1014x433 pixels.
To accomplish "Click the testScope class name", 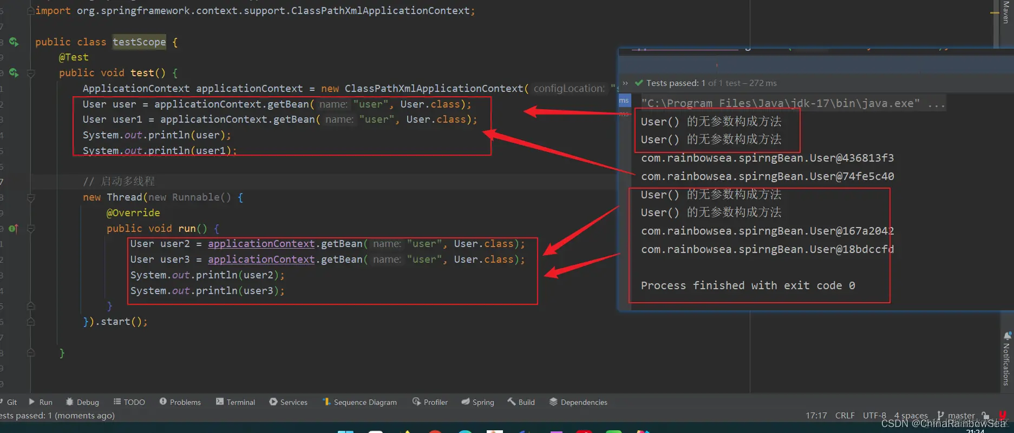I will point(139,42).
